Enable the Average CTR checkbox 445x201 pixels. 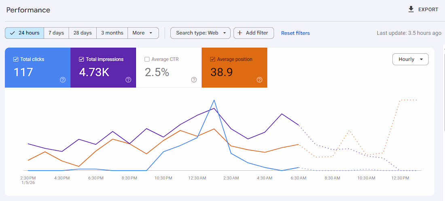click(x=147, y=59)
